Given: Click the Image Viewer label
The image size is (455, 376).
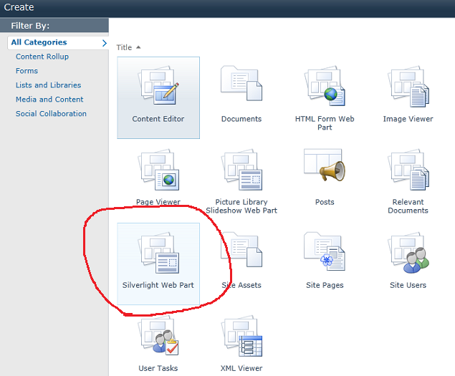Looking at the screenshot, I should (408, 119).
